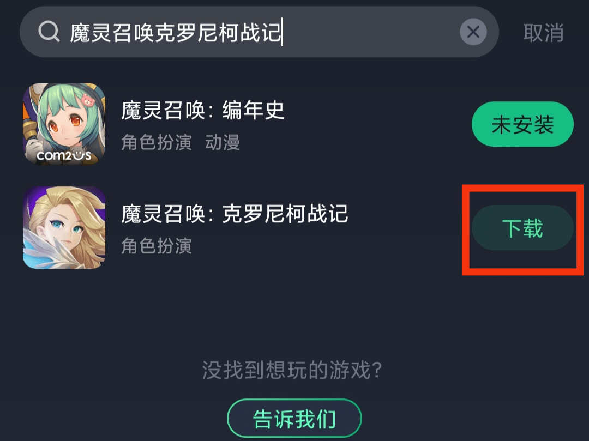Tap blank search bar area before X
The image size is (589, 441).
click(370, 32)
